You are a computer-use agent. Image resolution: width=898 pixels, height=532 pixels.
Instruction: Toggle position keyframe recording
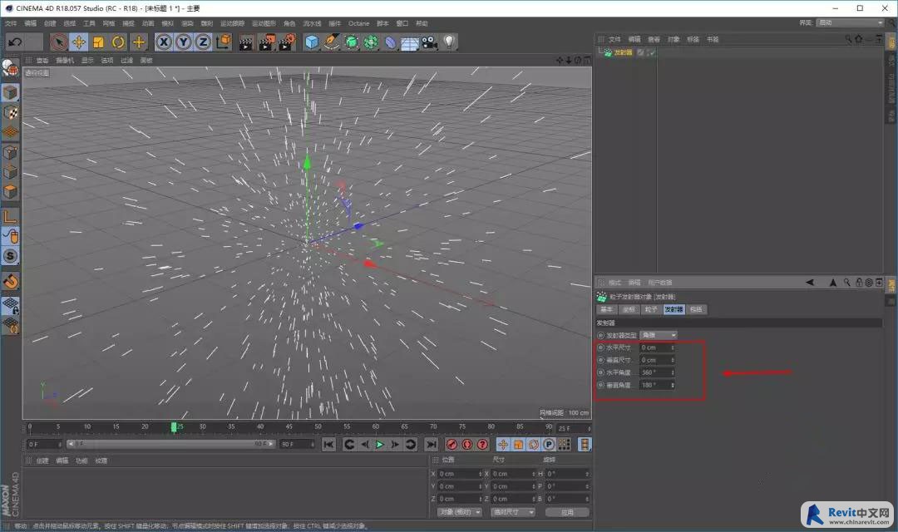coord(503,445)
